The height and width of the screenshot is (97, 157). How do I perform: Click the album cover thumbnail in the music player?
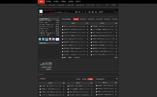pyautogui.click(x=41, y=11)
